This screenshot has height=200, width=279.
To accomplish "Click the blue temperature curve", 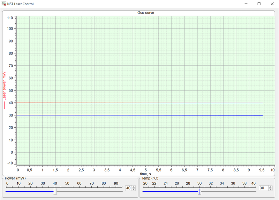I will [x=139, y=115].
